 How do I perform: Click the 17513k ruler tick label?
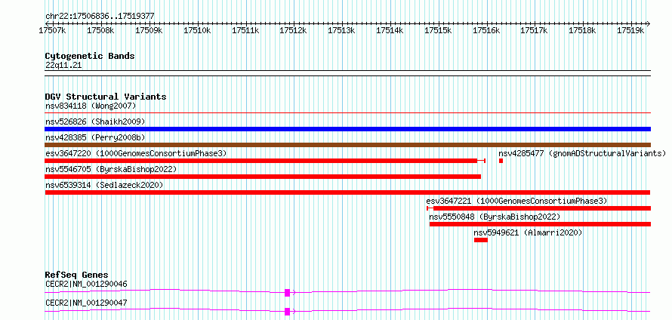(x=341, y=30)
